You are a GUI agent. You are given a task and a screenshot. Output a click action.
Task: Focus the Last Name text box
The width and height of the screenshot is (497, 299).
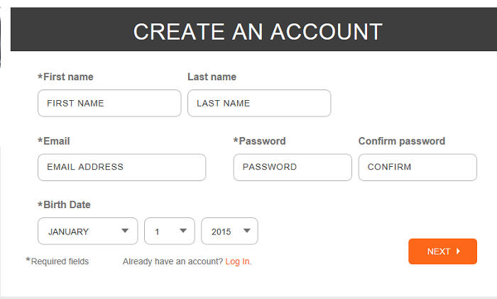coord(259,103)
